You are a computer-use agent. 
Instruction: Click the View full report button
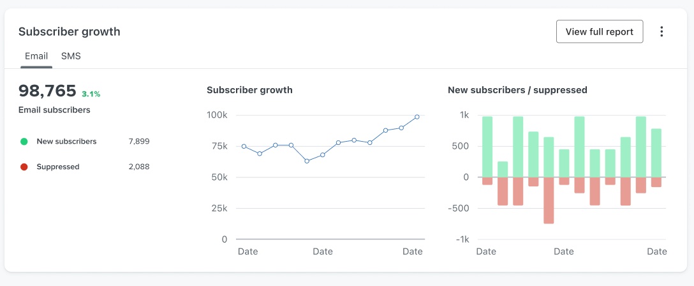599,32
